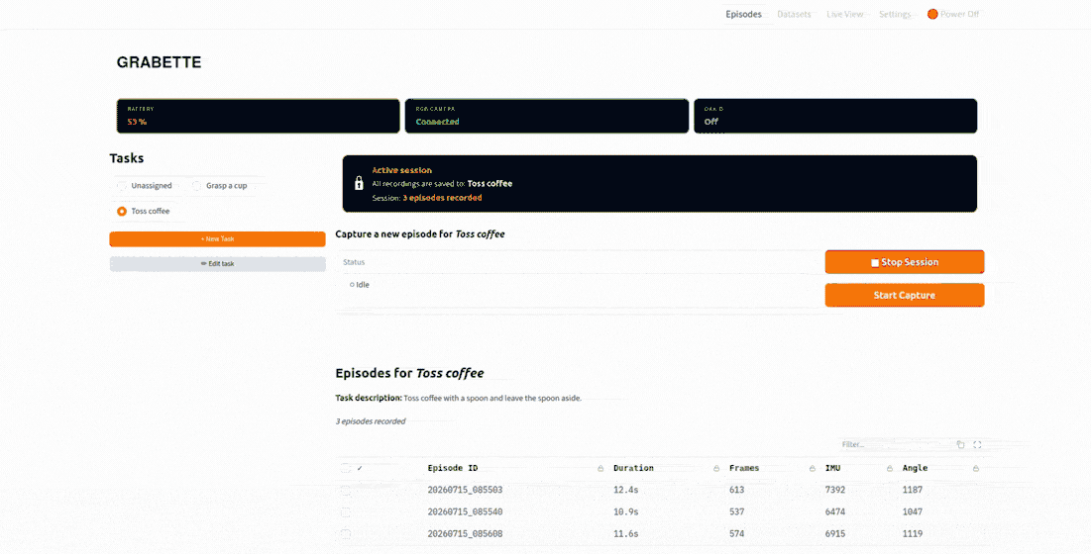Click lock icon in Duration column header
This screenshot has width=1091, height=554.
point(716,469)
